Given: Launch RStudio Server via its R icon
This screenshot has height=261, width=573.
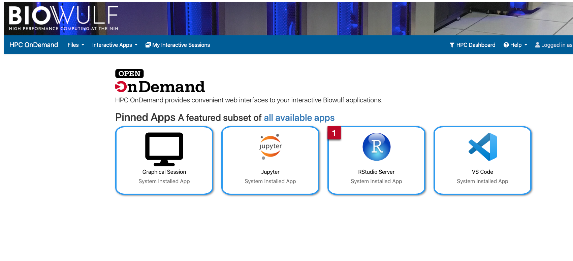Looking at the screenshot, I should pyautogui.click(x=376, y=147).
